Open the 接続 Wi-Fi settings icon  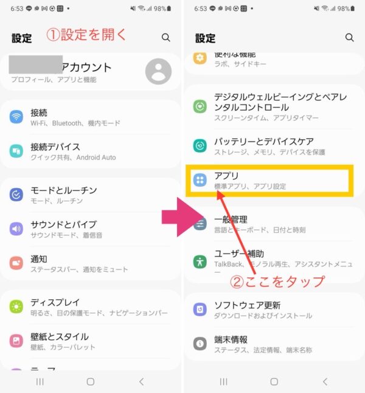click(16, 117)
